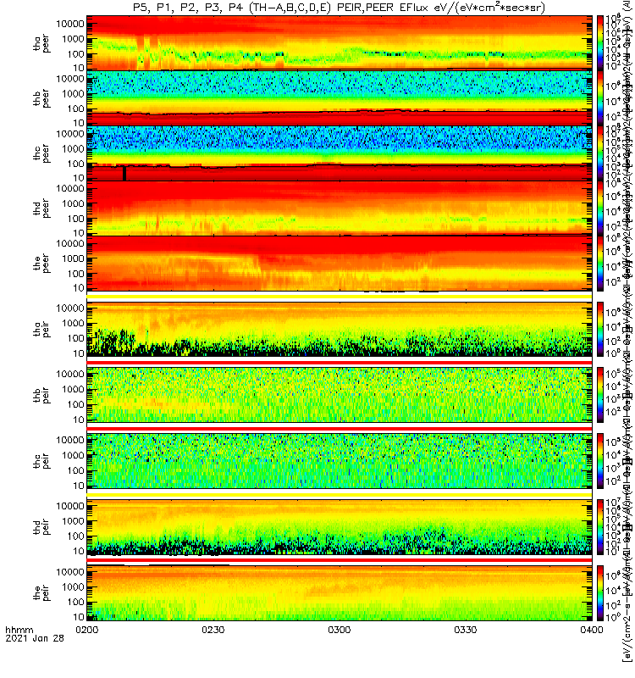Click the 'the peer' color scale bar

coord(600,263)
